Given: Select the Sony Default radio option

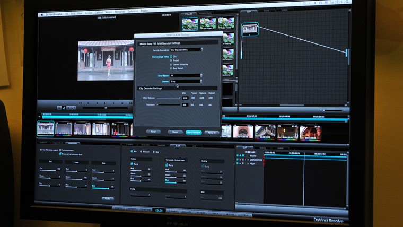Looking at the screenshot, I should pyautogui.click(x=171, y=68).
